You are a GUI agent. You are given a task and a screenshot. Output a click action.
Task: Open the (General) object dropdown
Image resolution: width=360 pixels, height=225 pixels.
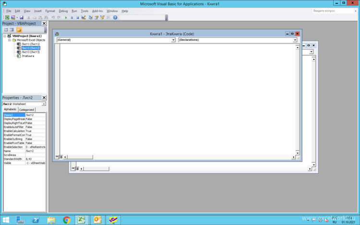pyautogui.click(x=173, y=40)
